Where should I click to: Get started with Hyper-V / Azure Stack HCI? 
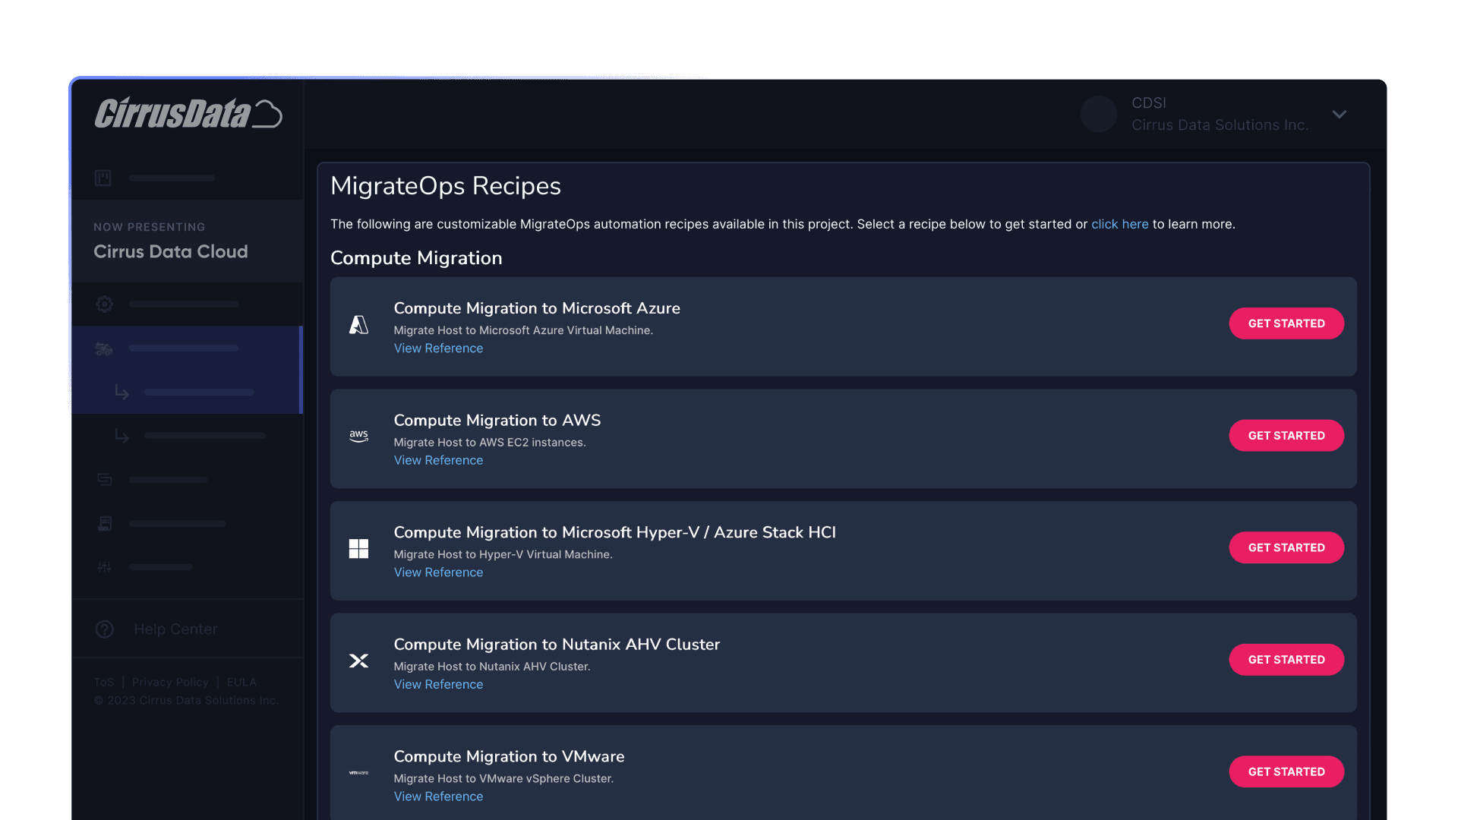point(1286,547)
